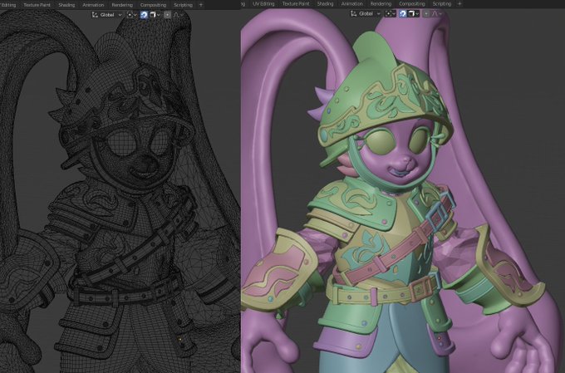Open pivot point menu in right window
The height and width of the screenshot is (373, 565).
coord(391,13)
